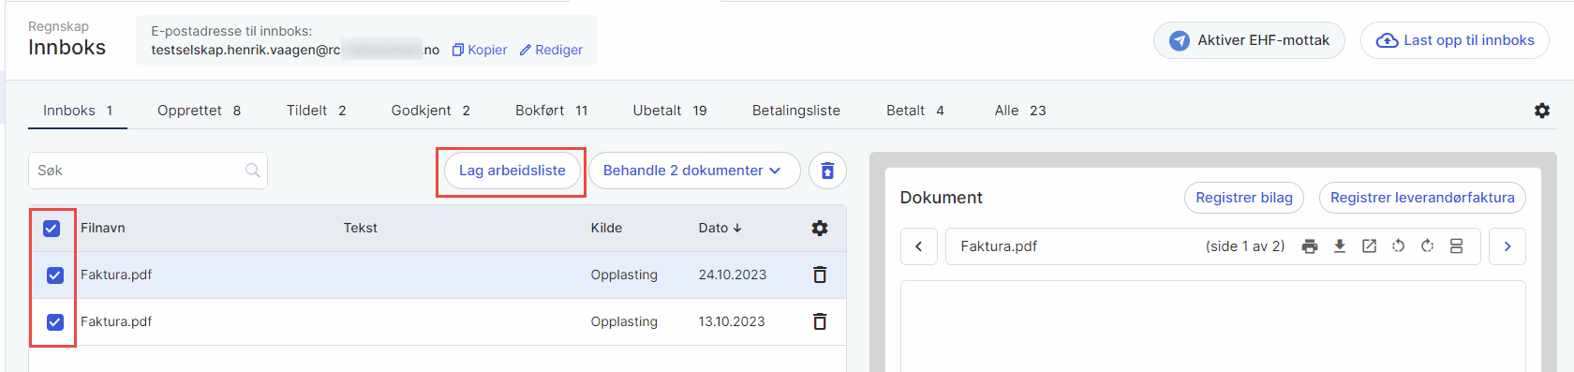
Task: Toggle select-all checkbox in header
Action: pos(52,228)
